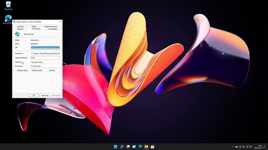Click the Zielort value Application

pos(34,44)
